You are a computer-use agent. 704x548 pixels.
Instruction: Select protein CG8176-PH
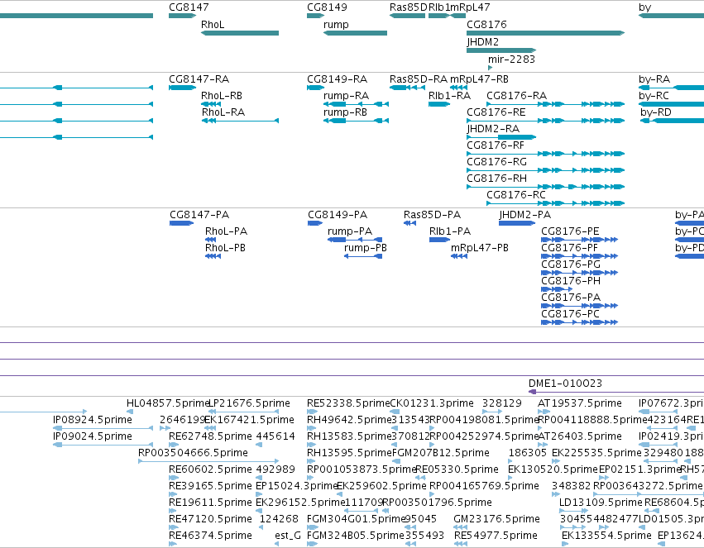pos(557,289)
